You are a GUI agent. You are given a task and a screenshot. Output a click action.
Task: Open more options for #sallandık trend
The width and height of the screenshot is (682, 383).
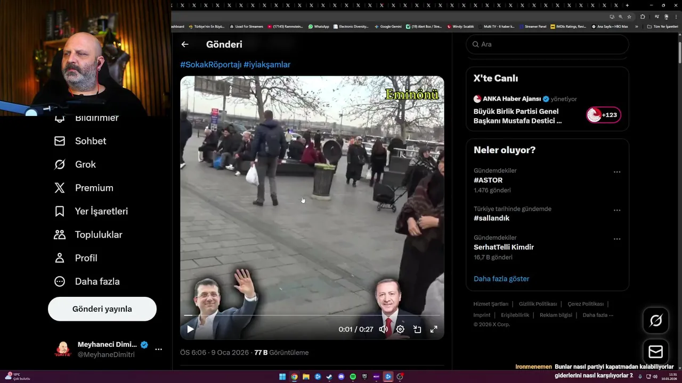pos(617,210)
